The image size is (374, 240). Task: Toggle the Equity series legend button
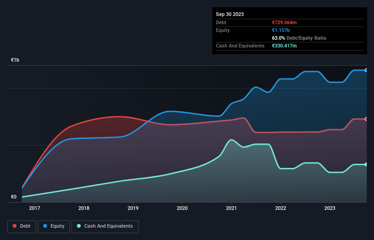pyautogui.click(x=54, y=226)
